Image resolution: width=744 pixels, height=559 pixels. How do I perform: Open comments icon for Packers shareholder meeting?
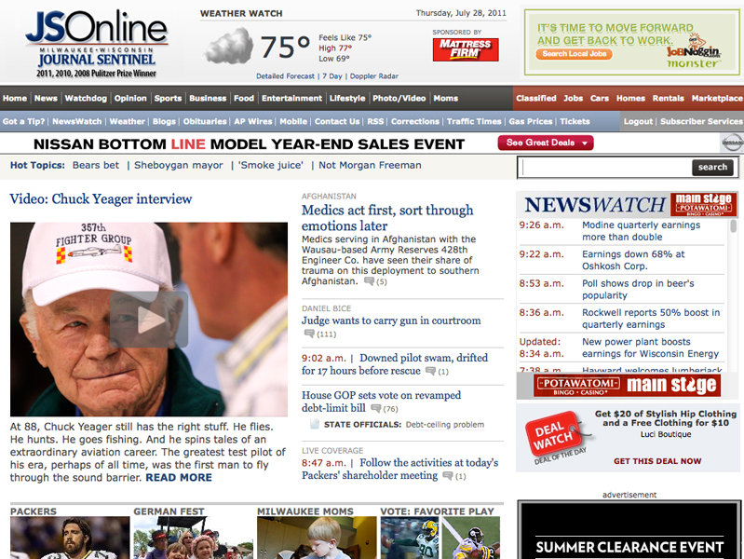point(448,475)
